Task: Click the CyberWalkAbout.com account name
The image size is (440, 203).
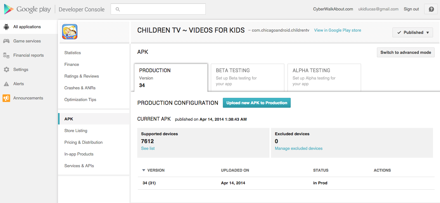Action: [333, 9]
